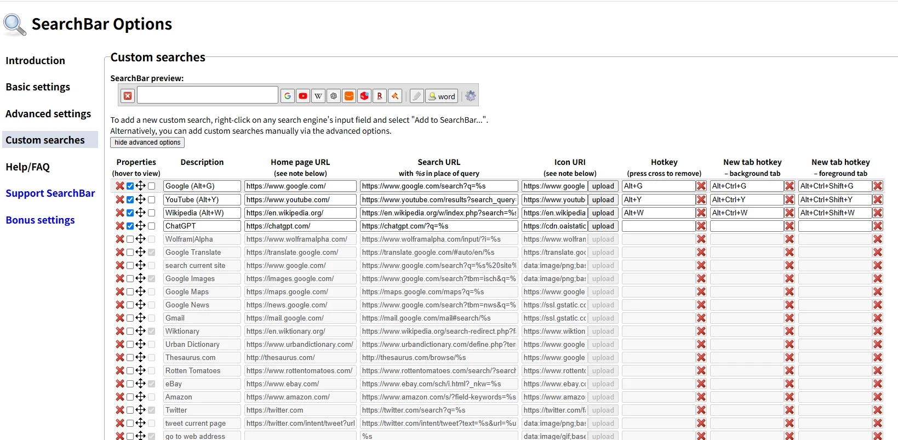Click the YouTube icon in SearchBar preview

coord(303,96)
